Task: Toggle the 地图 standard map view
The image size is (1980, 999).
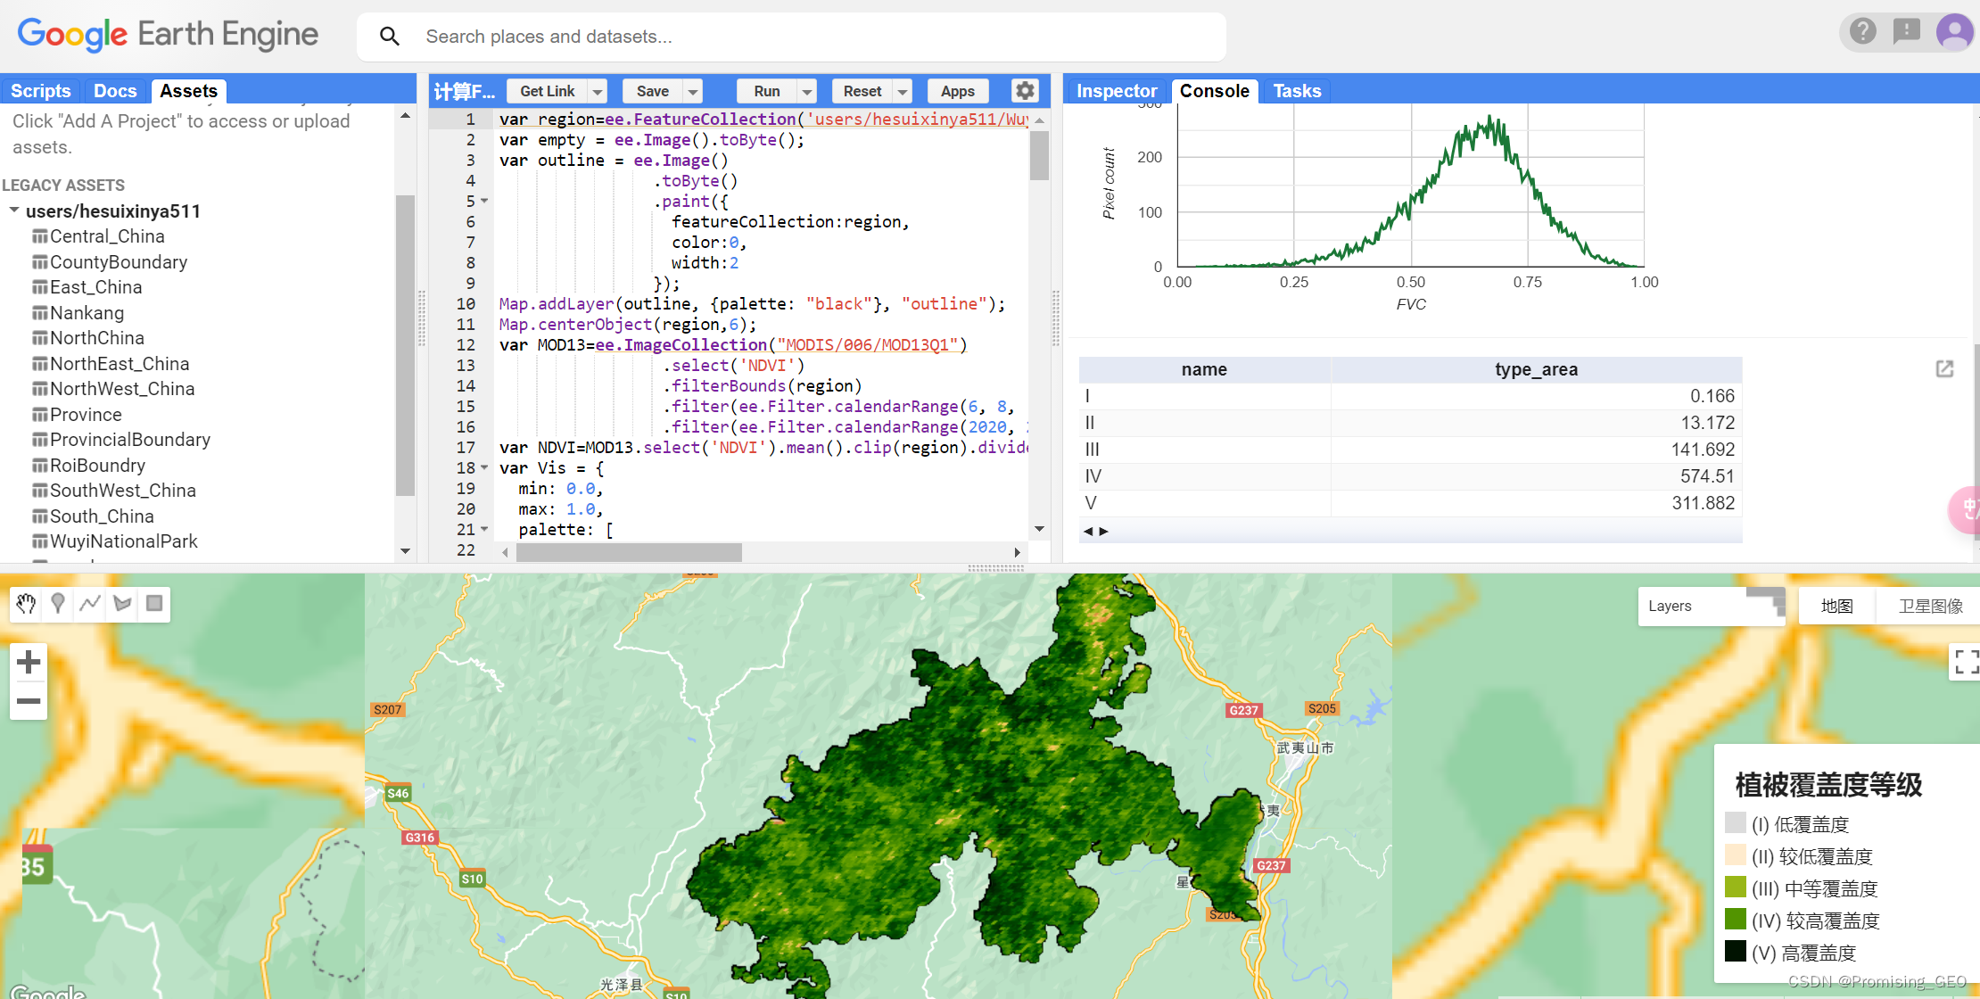Action: click(x=1838, y=606)
